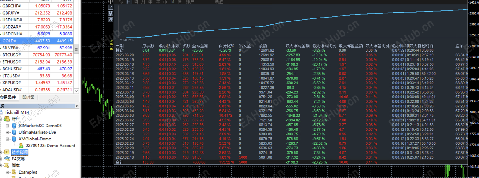Click the 日期 column header

[119, 46]
